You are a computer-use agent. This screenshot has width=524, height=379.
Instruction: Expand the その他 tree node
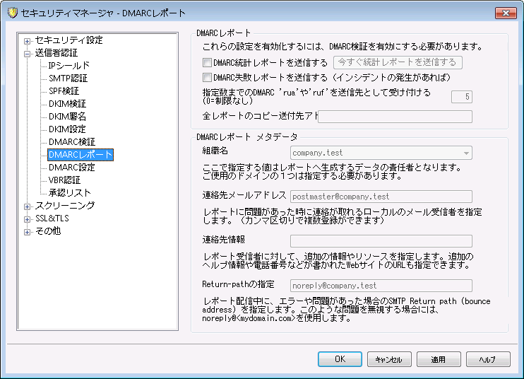coord(28,231)
